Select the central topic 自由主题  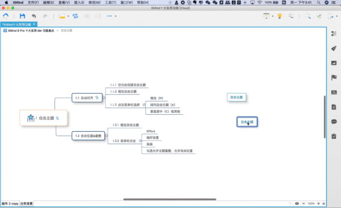(44, 118)
